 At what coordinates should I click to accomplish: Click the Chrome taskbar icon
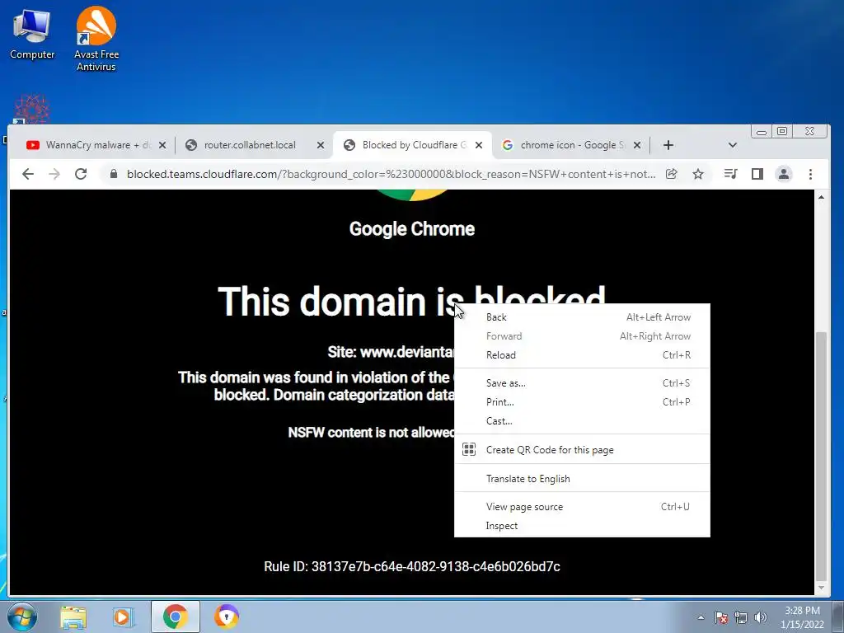[x=175, y=617]
